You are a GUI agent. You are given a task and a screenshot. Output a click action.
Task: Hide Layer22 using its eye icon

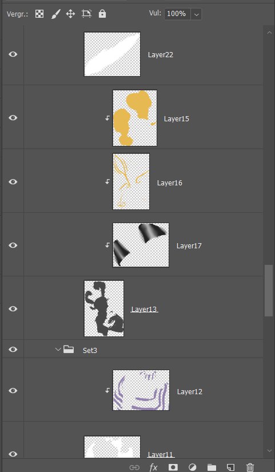point(13,54)
